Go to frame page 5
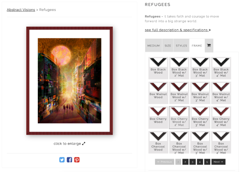 coord(207,162)
